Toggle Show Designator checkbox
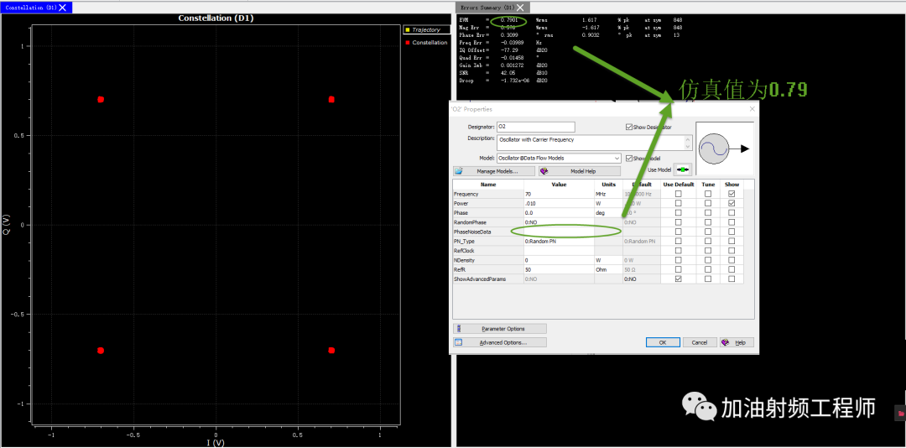The image size is (906, 448). [x=628, y=127]
